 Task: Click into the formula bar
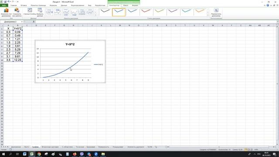(156, 22)
